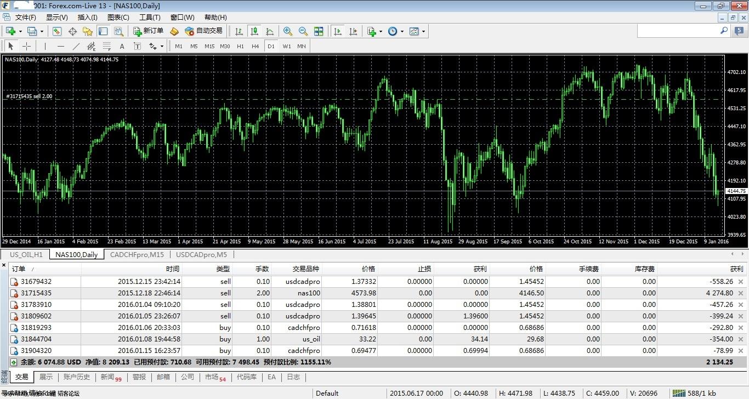Viewport: 749px width, 399px height.
Task: Tile the chart windows
Action: click(x=319, y=31)
